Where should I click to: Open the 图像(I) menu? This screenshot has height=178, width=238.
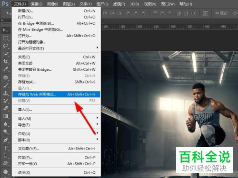click(53, 4)
